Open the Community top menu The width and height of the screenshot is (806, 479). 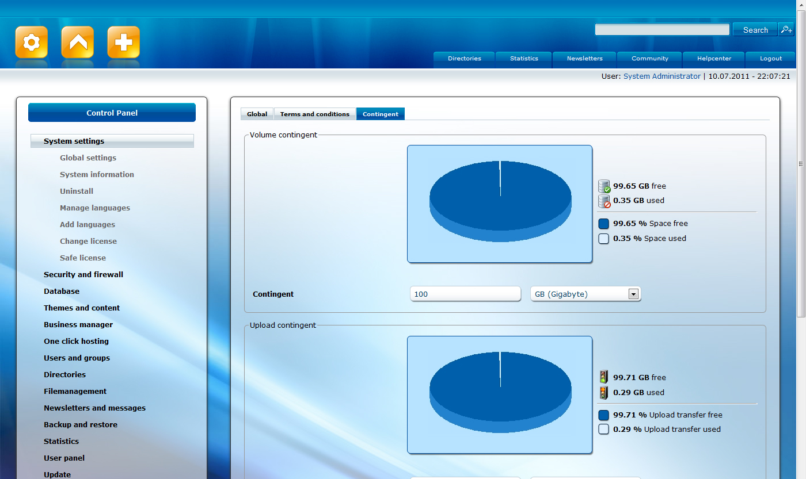(650, 59)
